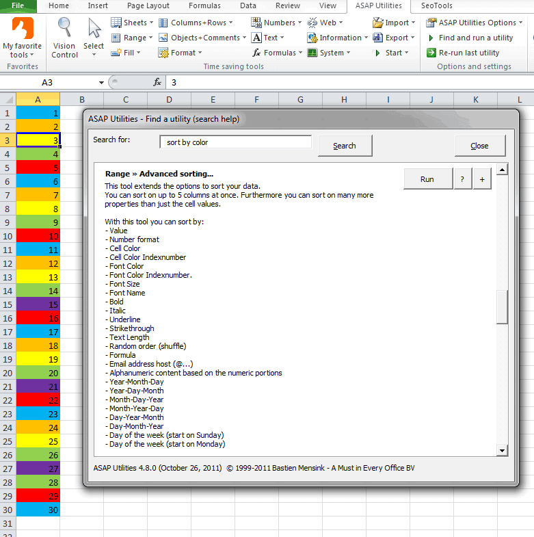Click the Export icon
This screenshot has width=534, height=537.
(377, 38)
